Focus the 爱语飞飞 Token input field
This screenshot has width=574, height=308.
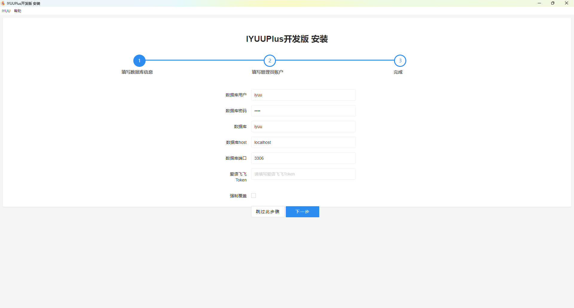(303, 174)
